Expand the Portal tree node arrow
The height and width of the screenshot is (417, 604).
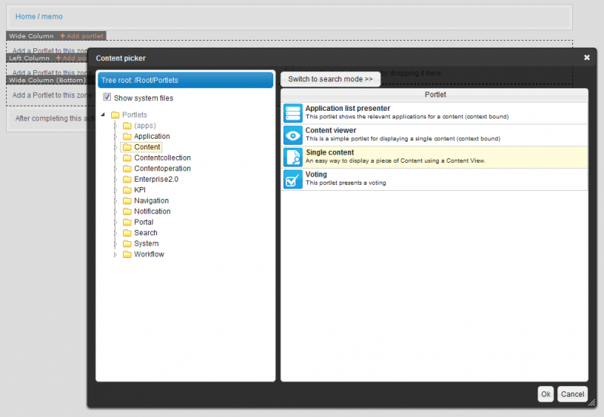(116, 222)
